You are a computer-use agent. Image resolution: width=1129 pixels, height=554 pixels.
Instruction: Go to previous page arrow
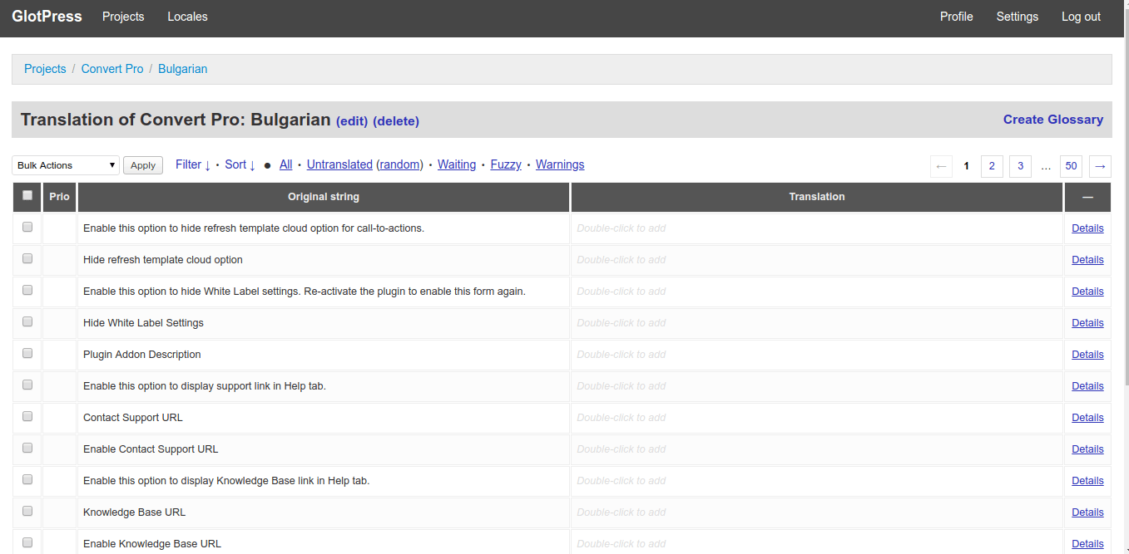pos(942,166)
